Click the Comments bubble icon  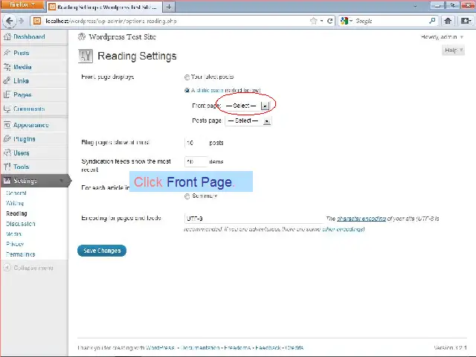[7, 109]
